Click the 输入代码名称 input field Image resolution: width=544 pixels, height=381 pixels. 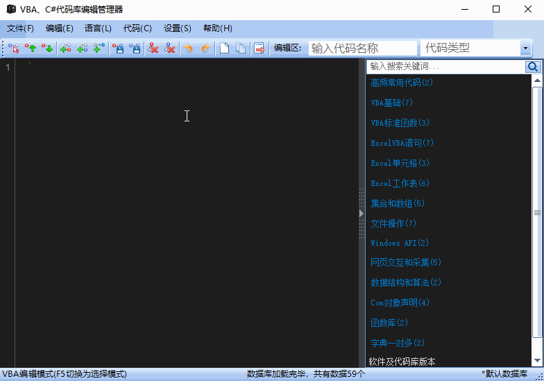[362, 48]
